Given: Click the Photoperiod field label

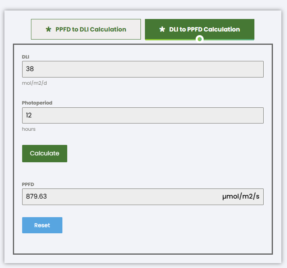Looking at the screenshot, I should point(37,103).
